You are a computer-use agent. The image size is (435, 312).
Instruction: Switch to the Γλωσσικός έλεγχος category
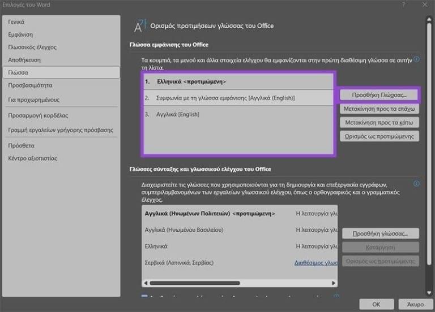(x=32, y=47)
